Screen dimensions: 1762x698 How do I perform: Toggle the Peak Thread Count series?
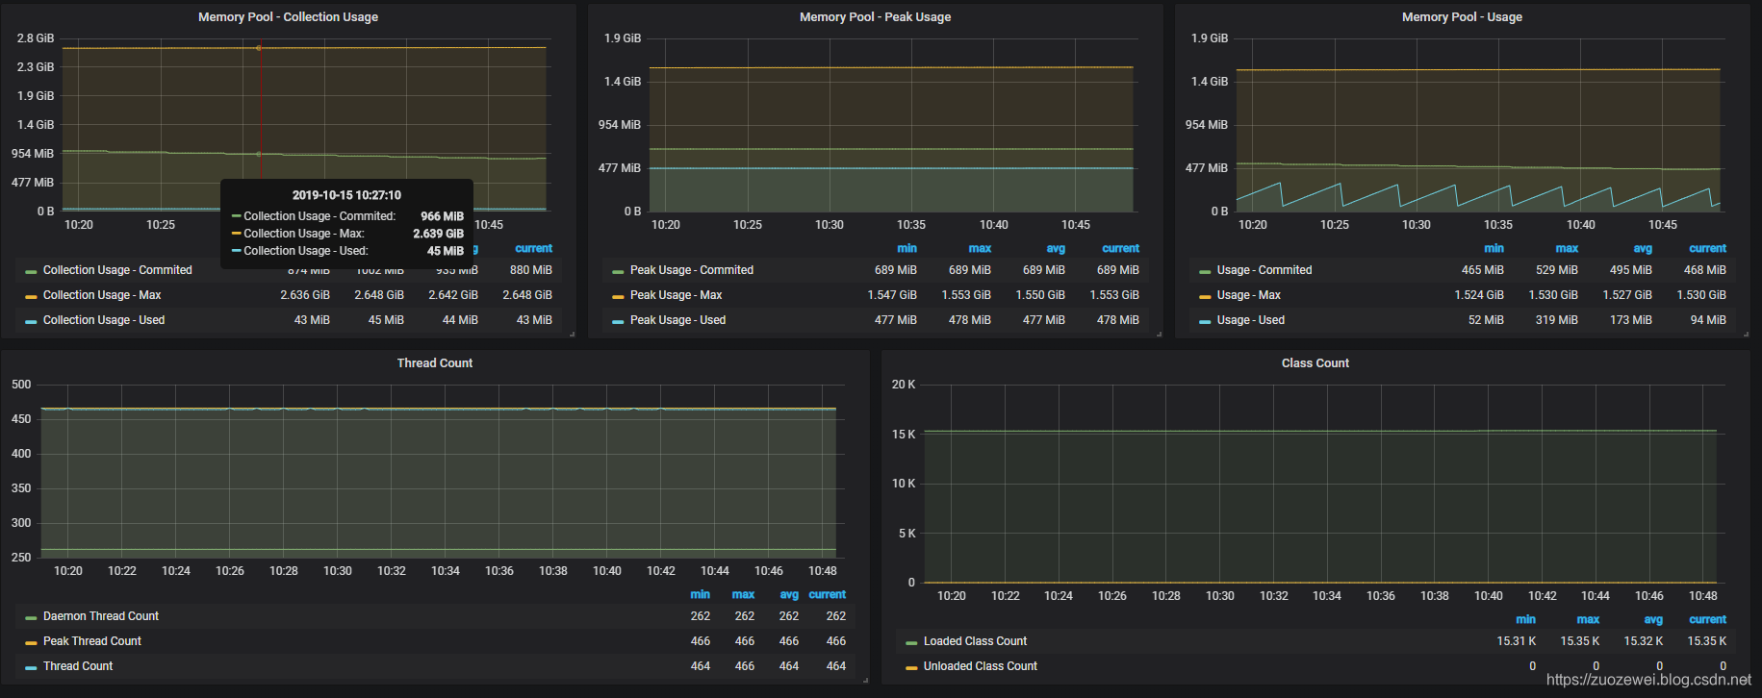[x=91, y=641]
